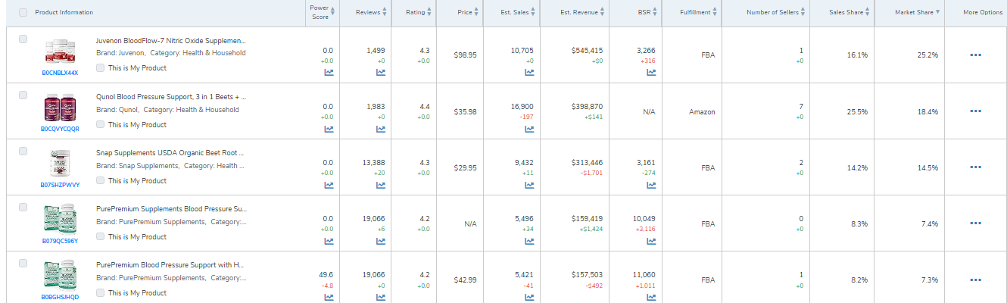Open Reviews trend chart for Qunol Blood Pressure Support

tap(381, 129)
